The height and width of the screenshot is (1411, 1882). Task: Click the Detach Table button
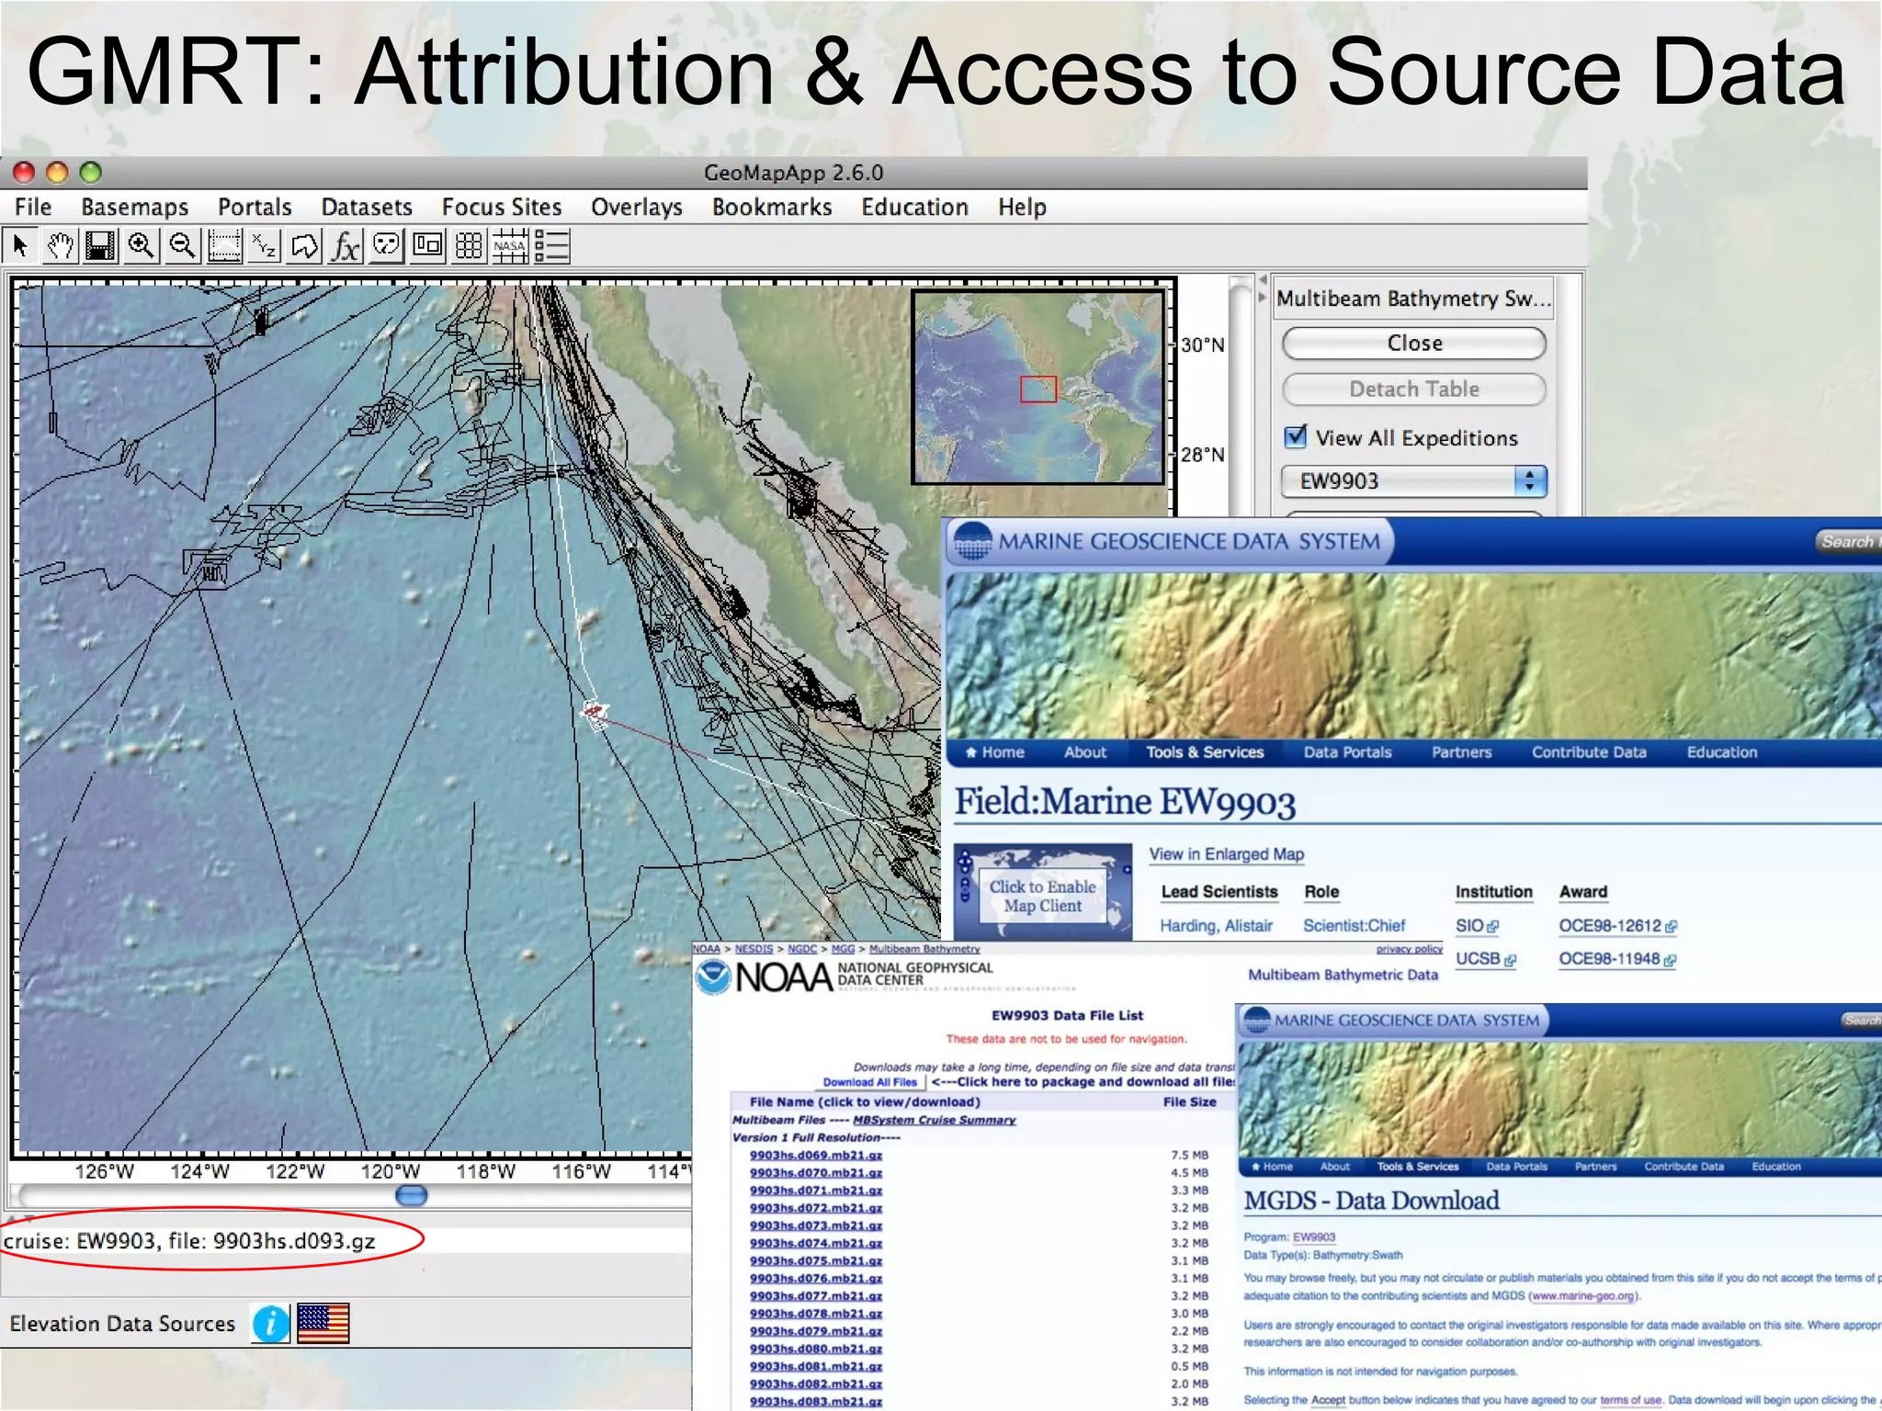click(1414, 389)
